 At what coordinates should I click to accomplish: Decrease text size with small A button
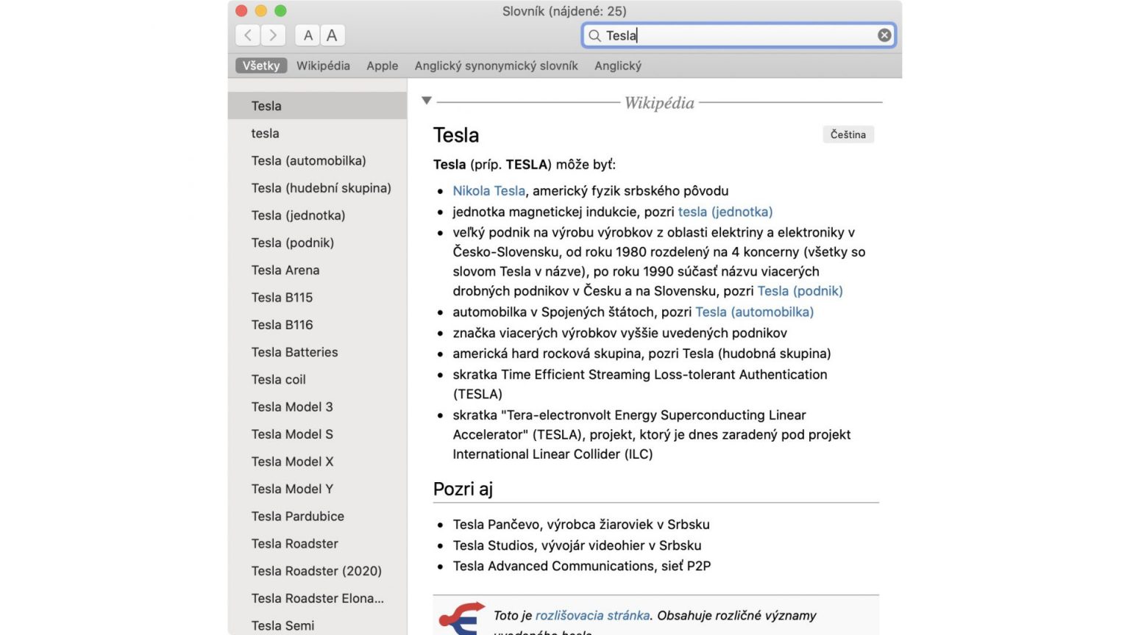click(x=308, y=35)
